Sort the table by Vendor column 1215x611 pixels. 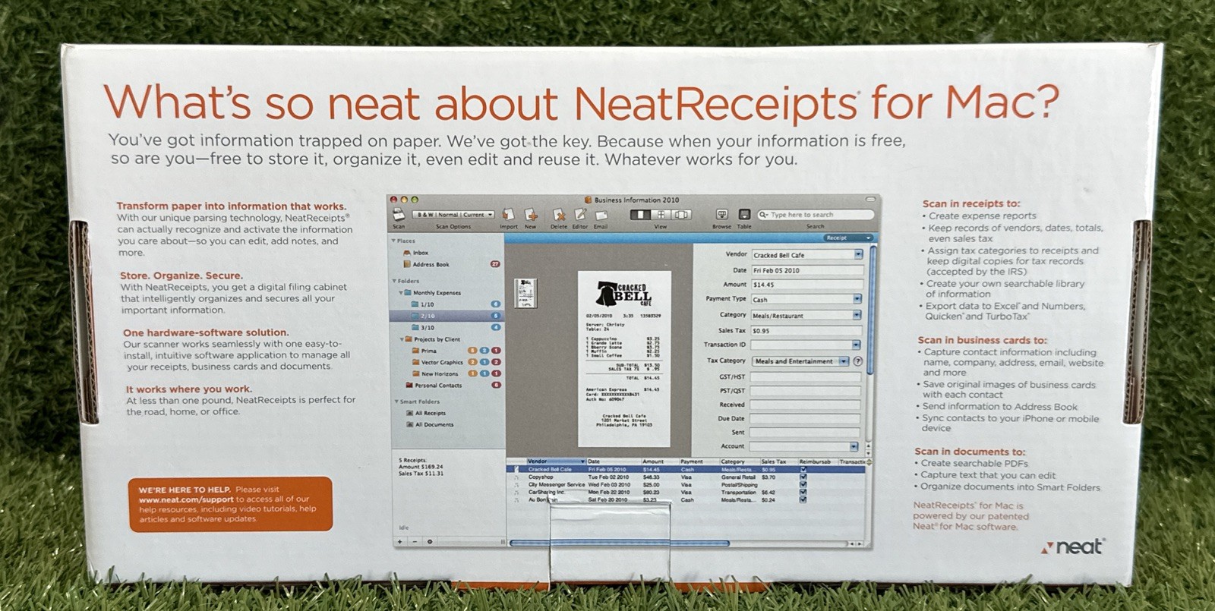[x=555, y=461]
